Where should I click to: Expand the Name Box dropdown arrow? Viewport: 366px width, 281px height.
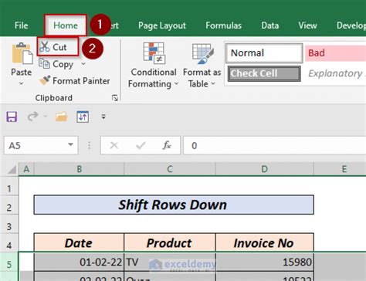pyautogui.click(x=70, y=144)
